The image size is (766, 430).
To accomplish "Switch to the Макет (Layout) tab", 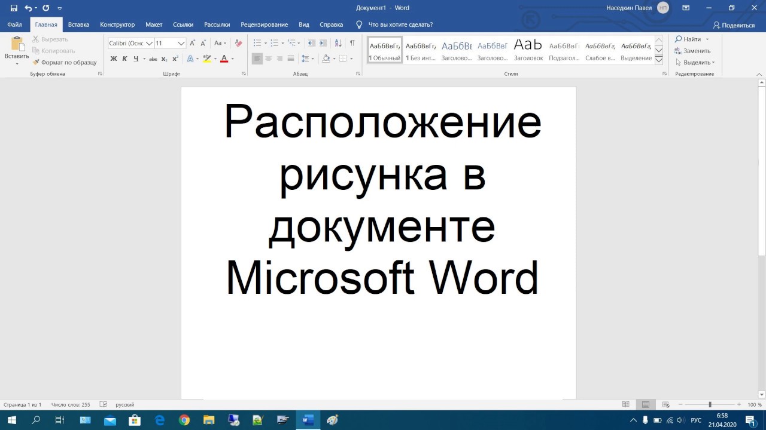I will (x=154, y=24).
